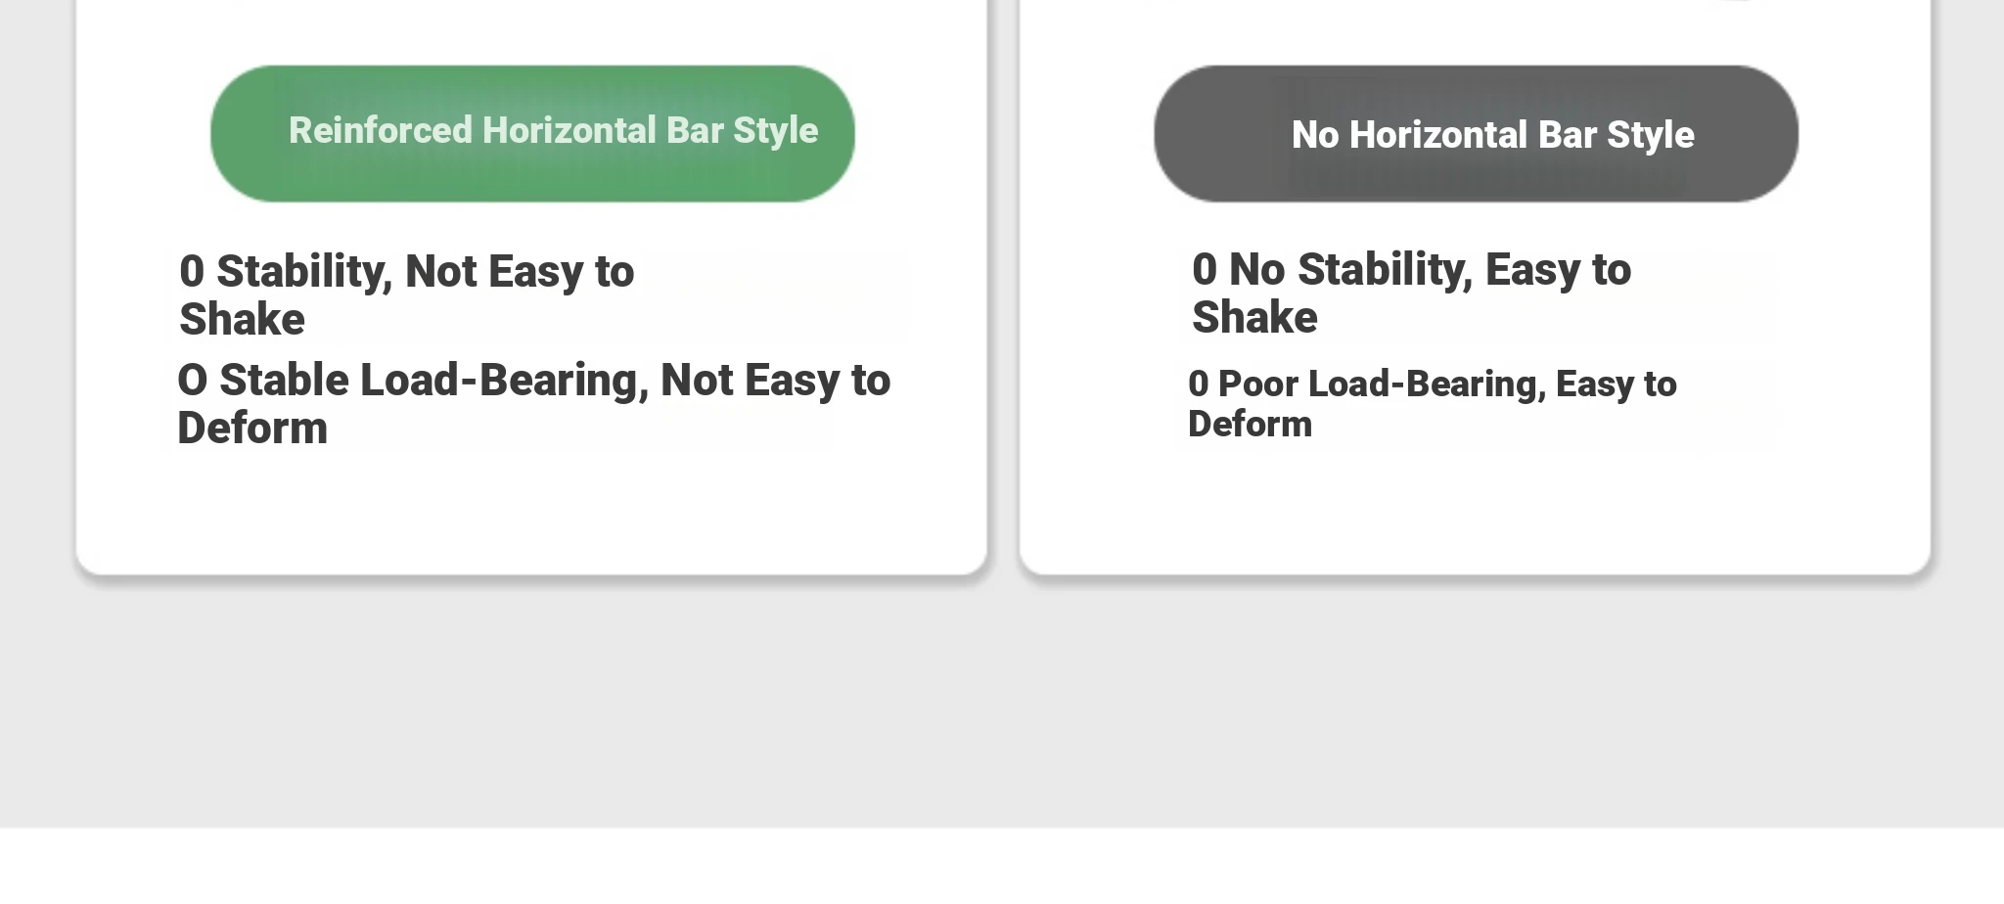This screenshot has height=904, width=2004.
Task: Click empty white area at bottom of no-bar card
Action: pyautogui.click(x=1475, y=514)
